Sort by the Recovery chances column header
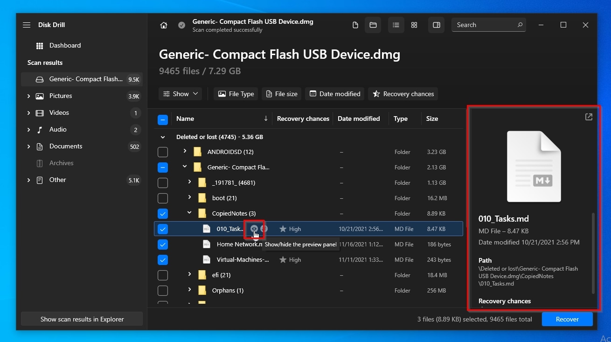The height and width of the screenshot is (342, 611). click(x=303, y=119)
